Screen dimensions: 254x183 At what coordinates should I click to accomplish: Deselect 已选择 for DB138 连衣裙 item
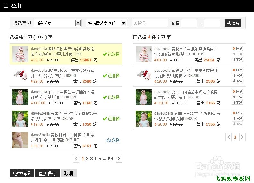111,97
